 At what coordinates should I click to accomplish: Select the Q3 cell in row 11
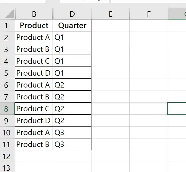(x=72, y=145)
